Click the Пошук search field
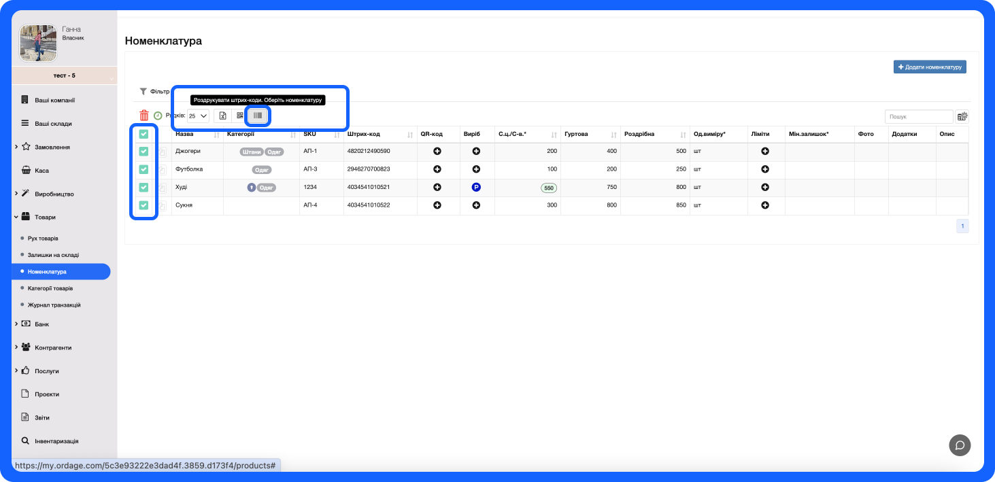The width and height of the screenshot is (995, 482). pyautogui.click(x=918, y=116)
